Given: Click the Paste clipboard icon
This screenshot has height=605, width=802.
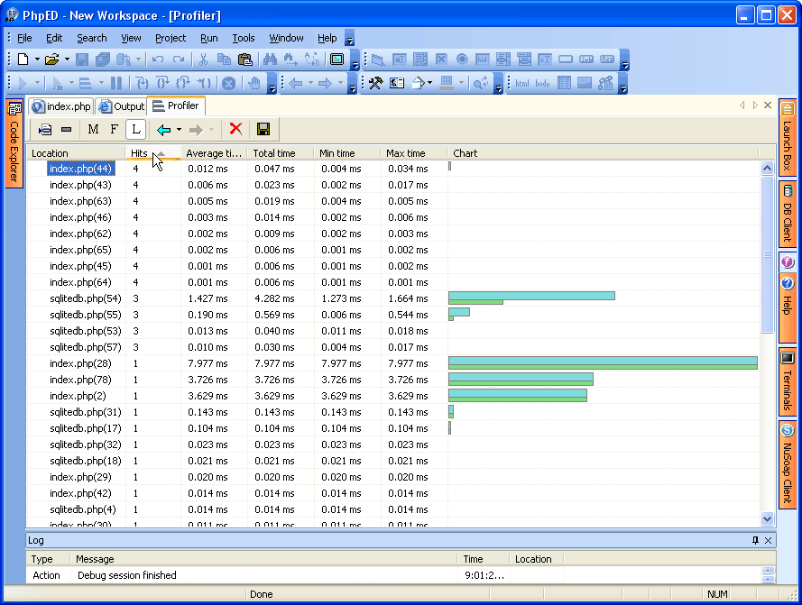Looking at the screenshot, I should pyautogui.click(x=244, y=60).
